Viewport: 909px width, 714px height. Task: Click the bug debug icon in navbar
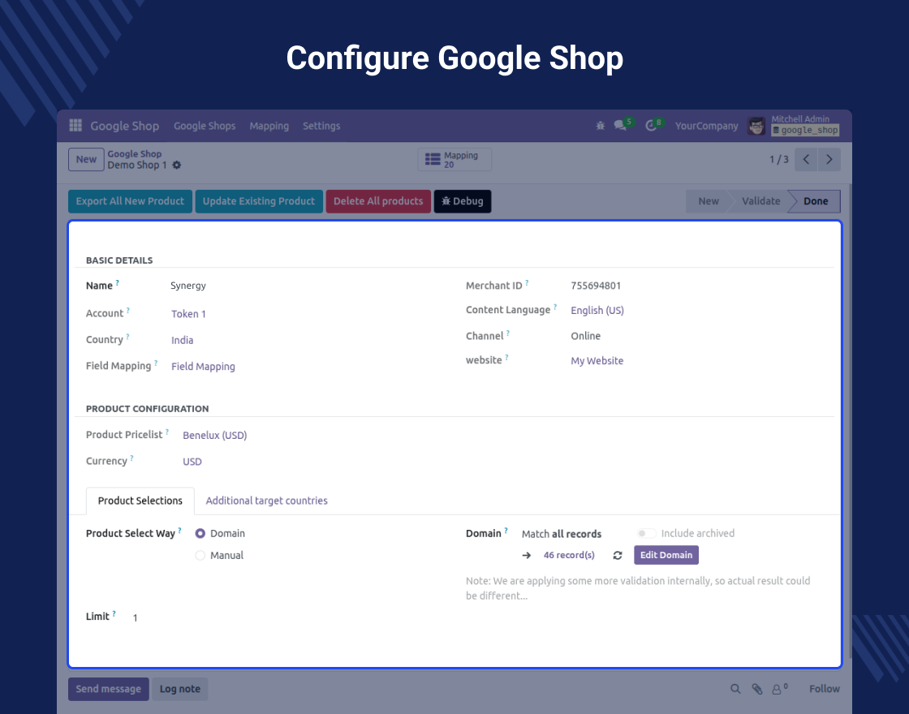600,126
